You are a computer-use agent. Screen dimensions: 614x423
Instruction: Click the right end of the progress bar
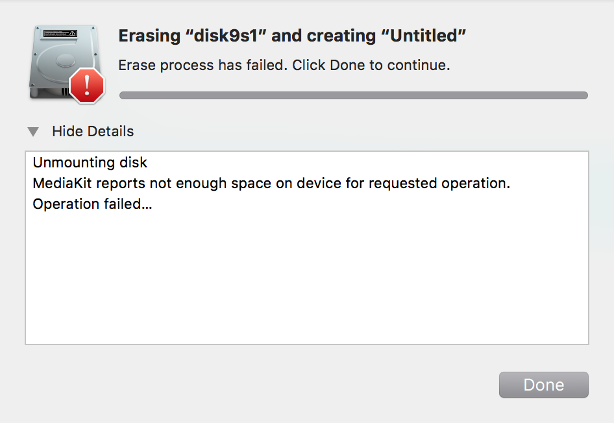click(583, 95)
